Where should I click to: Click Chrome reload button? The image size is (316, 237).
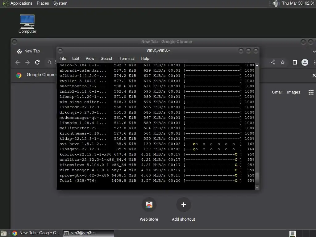[x=37, y=62]
